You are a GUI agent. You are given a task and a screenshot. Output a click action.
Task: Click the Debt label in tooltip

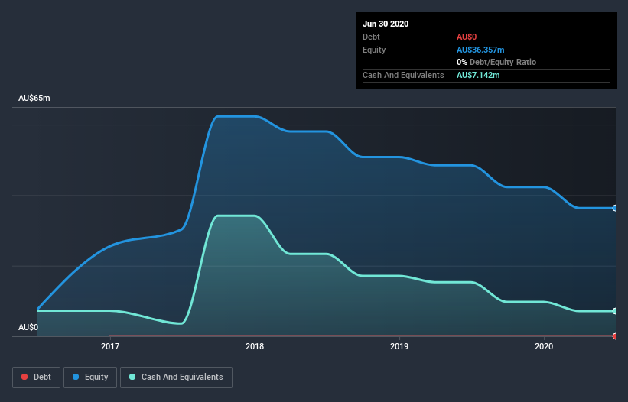click(371, 37)
